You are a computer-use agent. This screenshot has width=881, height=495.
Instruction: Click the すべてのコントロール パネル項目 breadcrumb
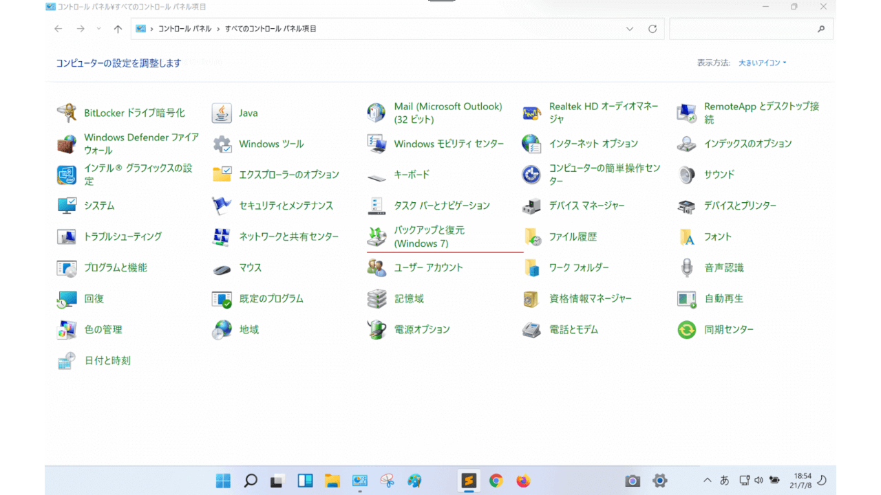click(x=270, y=29)
